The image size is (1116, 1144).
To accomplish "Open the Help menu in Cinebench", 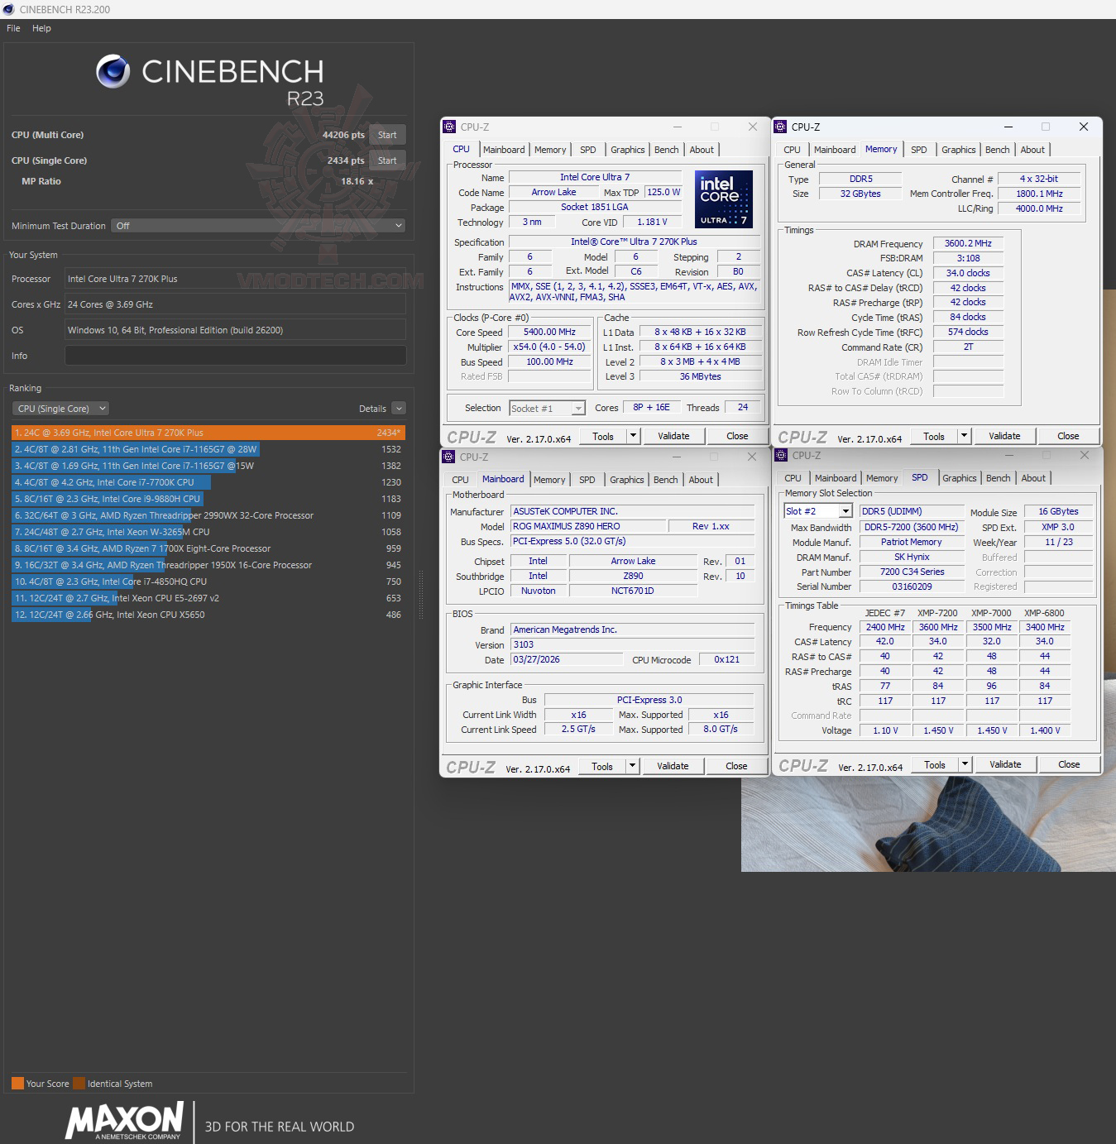I will pyautogui.click(x=41, y=28).
